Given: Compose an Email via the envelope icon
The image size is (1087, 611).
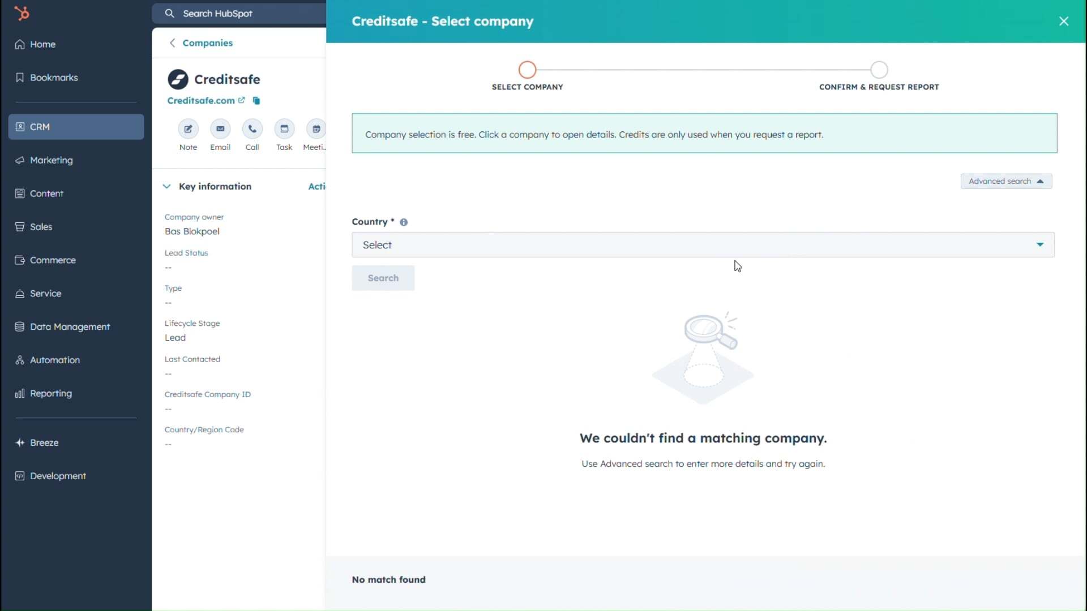Looking at the screenshot, I should click(x=220, y=129).
